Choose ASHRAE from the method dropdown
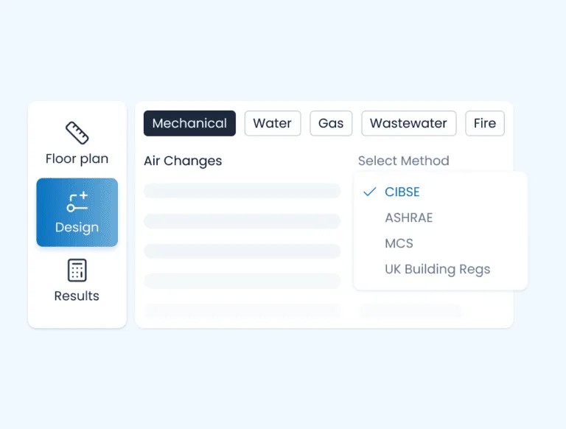The image size is (566, 429). coord(409,217)
